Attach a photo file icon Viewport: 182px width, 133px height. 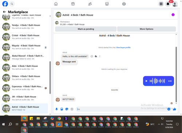tap(62, 109)
